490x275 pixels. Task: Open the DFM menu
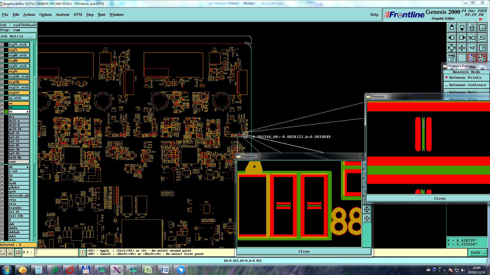tap(78, 15)
